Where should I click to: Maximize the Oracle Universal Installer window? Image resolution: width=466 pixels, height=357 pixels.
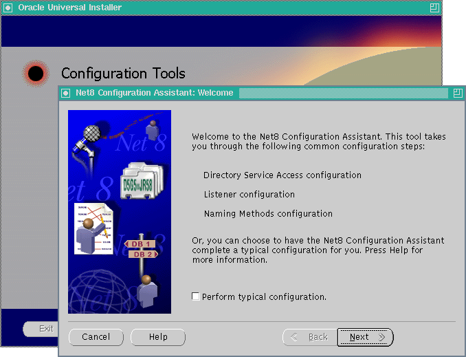coord(434,8)
